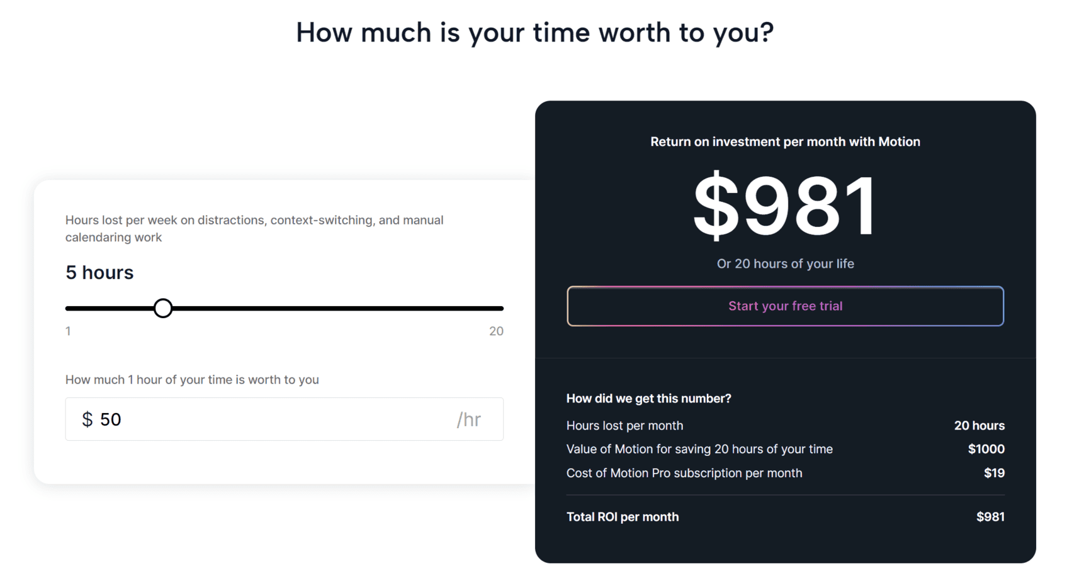1067x581 pixels.
Task: Click the 5 hours value label
Action: [99, 272]
